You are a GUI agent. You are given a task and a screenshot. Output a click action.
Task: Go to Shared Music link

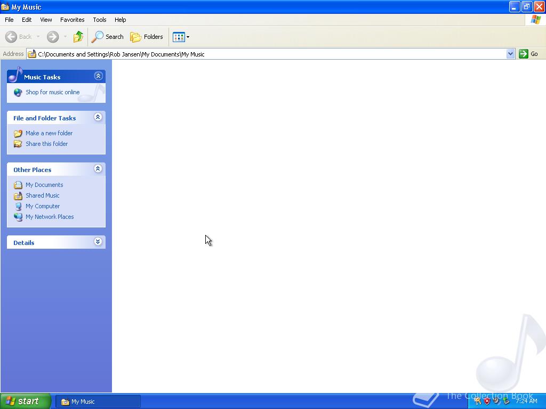(x=43, y=195)
